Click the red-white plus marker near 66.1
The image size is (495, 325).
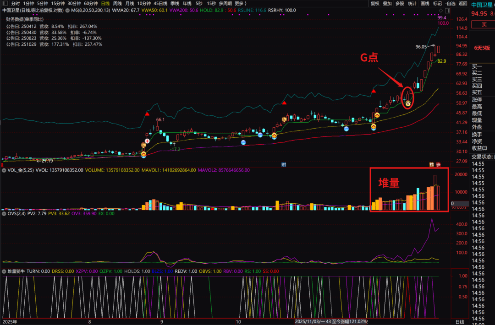point(147,141)
